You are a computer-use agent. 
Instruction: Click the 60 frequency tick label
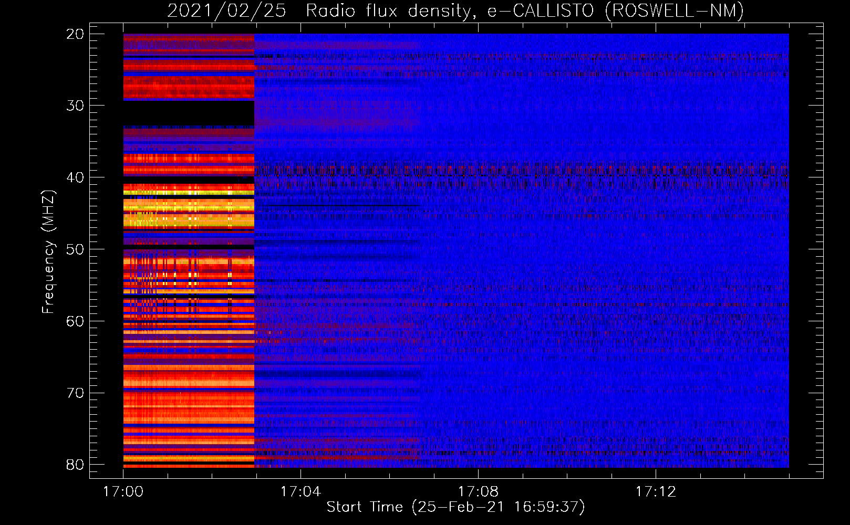(76, 321)
